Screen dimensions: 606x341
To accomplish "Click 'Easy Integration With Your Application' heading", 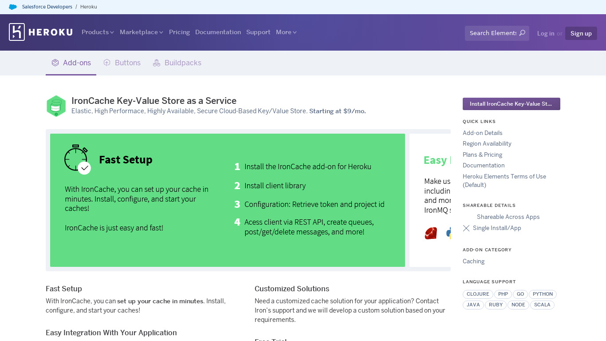I will 111,333.
